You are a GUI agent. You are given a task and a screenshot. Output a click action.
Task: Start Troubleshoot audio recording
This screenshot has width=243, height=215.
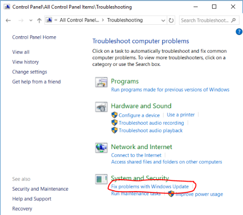coord(152,123)
